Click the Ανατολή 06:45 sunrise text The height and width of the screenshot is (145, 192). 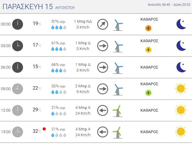click(x=159, y=5)
